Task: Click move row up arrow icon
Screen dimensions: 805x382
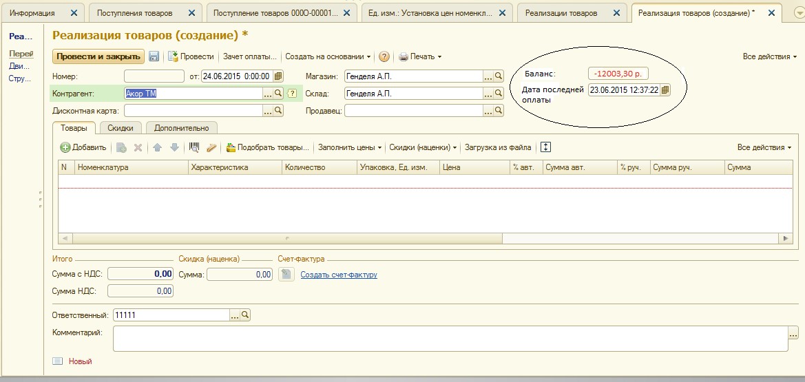Action: coord(158,147)
